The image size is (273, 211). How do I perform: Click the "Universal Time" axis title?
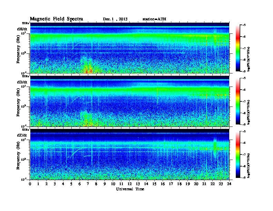coord(130,189)
